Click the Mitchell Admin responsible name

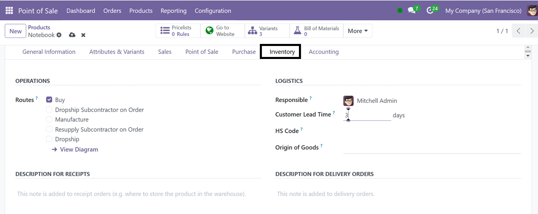click(377, 100)
